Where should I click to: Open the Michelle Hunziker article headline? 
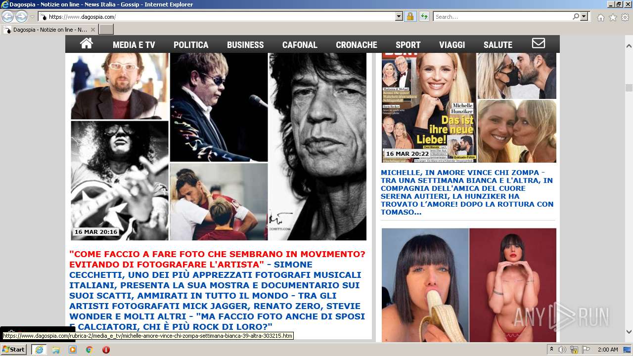pos(467,192)
